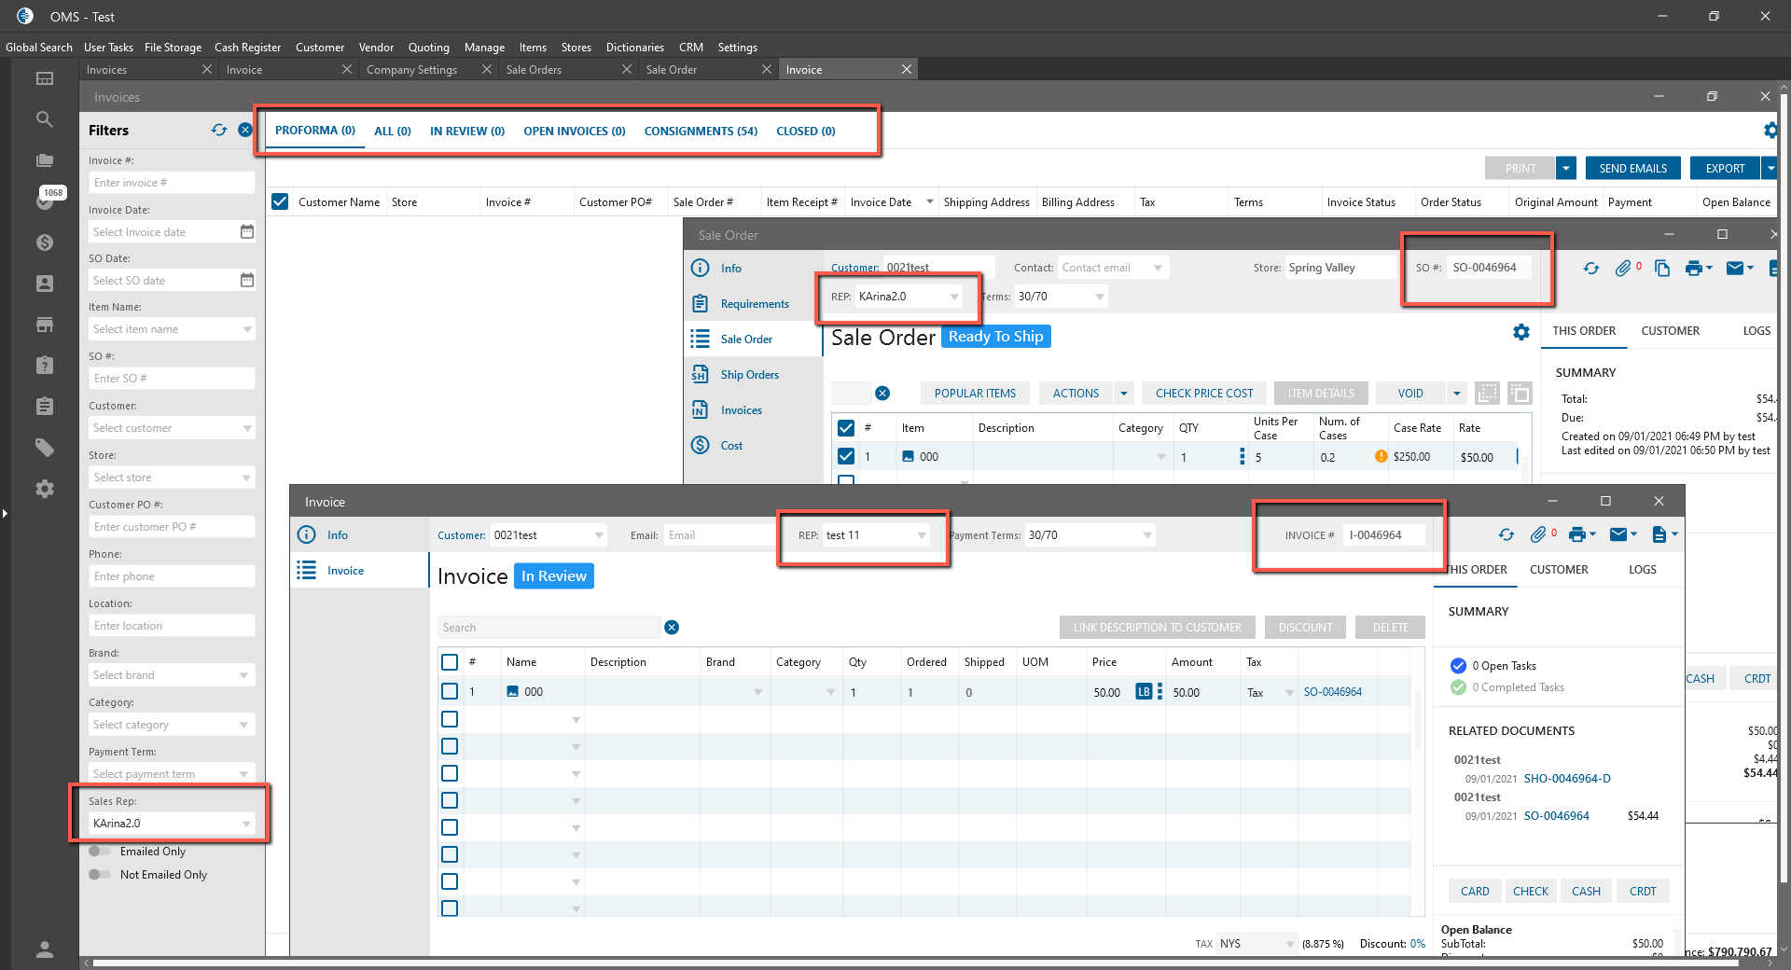Open the Invoice date calendar picker
Viewport: 1791px width, 970px height.
pyautogui.click(x=246, y=232)
